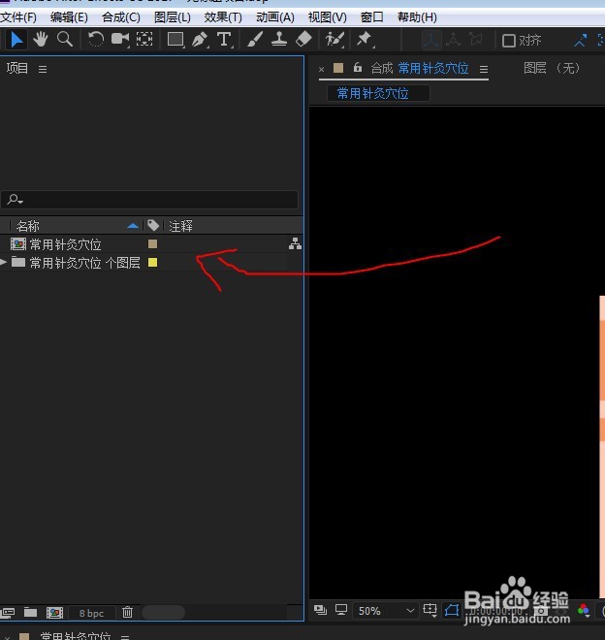Screen dimensions: 605x640
Task: Open the 合成(C) menu
Action: pyautogui.click(x=121, y=17)
